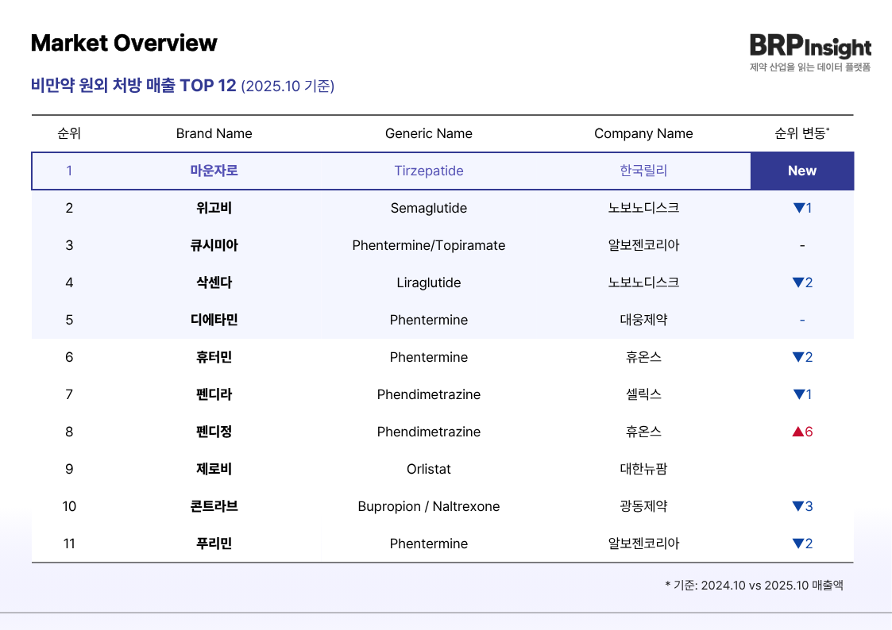The image size is (892, 630).
Task: Click 휴터민 row's rank change arrow
Action: [x=798, y=357]
